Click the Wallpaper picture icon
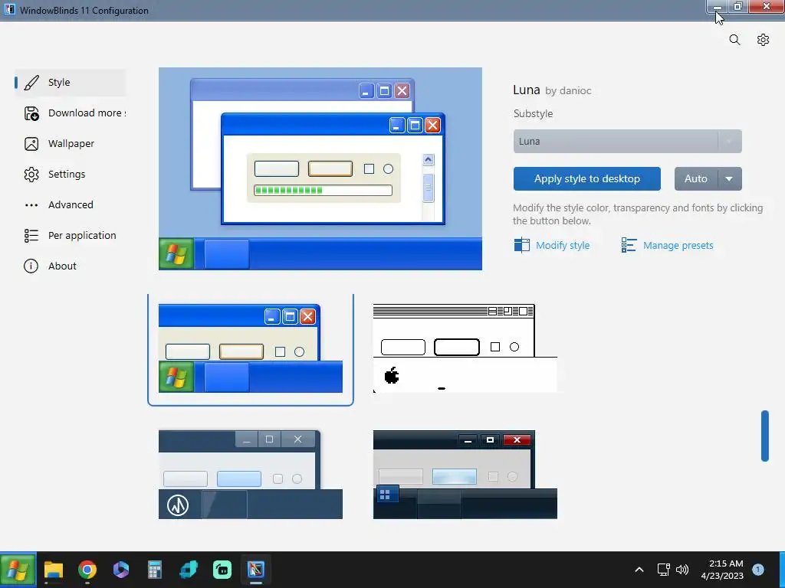The image size is (785, 588). [x=31, y=144]
